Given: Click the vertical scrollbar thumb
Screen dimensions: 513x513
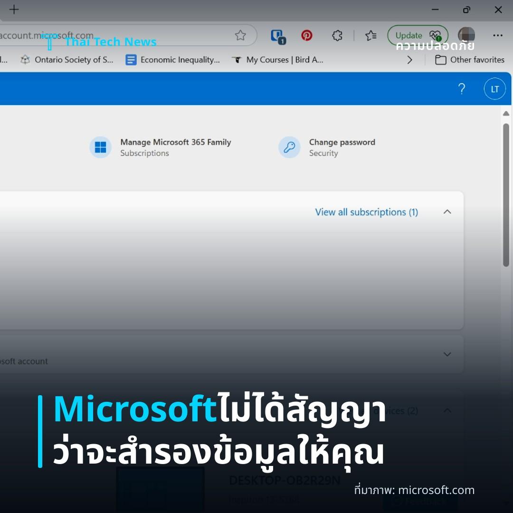Looking at the screenshot, I should click(506, 195).
